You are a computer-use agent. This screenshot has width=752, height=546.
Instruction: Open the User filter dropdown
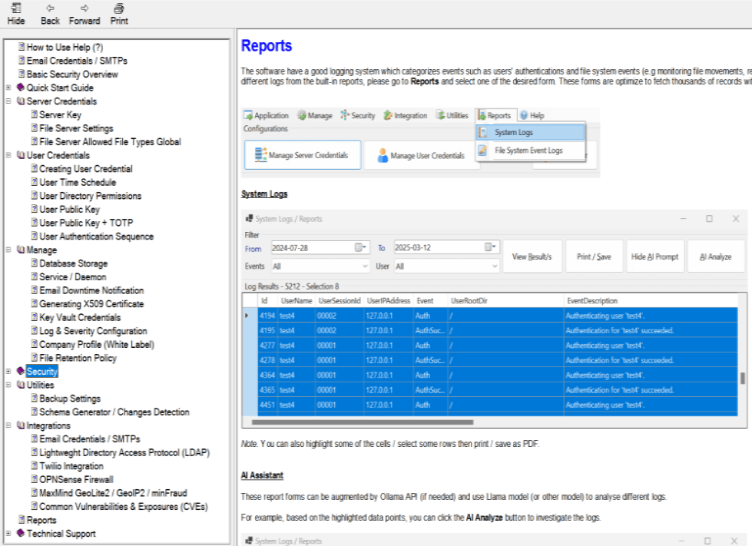coord(495,266)
